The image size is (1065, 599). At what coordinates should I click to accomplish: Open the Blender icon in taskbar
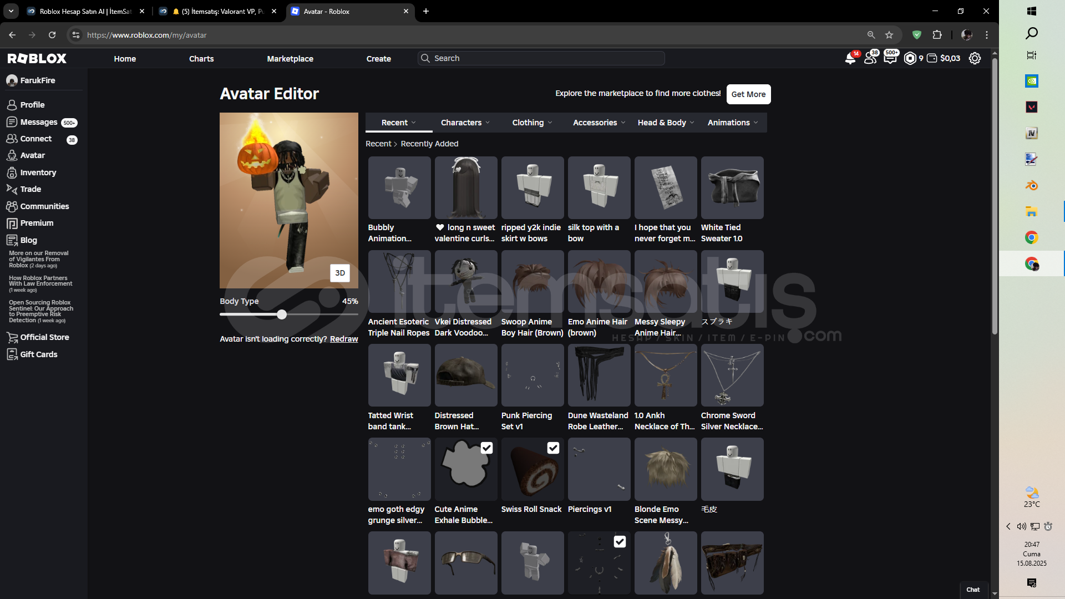coord(1031,186)
